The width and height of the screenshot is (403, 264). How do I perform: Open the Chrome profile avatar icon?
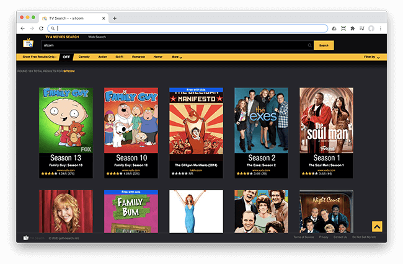pos(371,29)
